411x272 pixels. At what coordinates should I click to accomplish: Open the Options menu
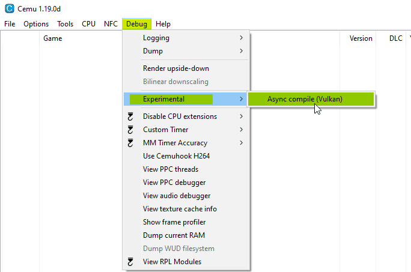coord(36,24)
